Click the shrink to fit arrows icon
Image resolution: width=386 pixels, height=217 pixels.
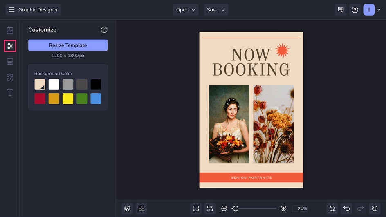pyautogui.click(x=210, y=208)
